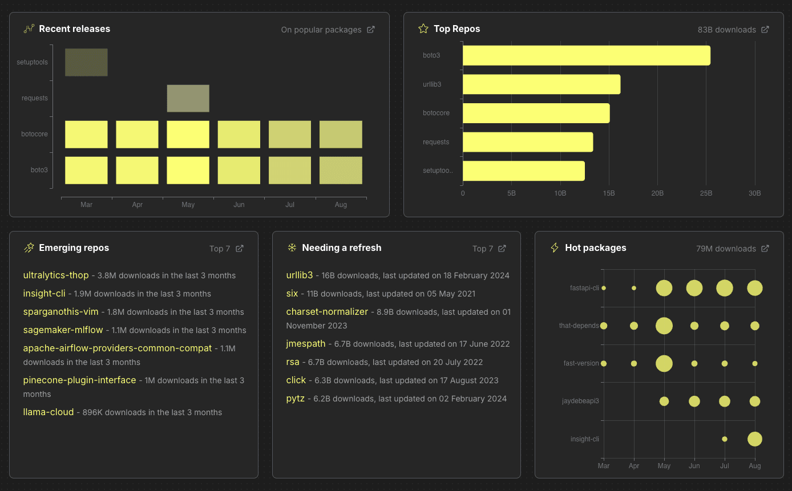Open external link beside On popular packages

pos(371,30)
